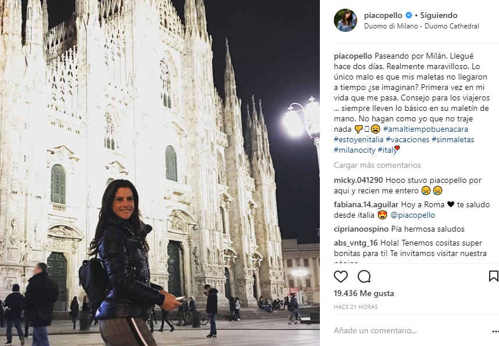The width and height of the screenshot is (499, 346).
Task: Open hashtag #milanocity
Action: click(x=355, y=150)
